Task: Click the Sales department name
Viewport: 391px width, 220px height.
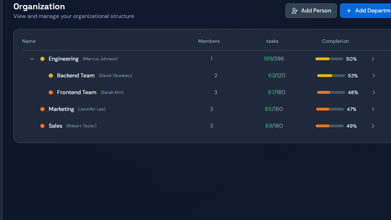Action: pos(55,126)
